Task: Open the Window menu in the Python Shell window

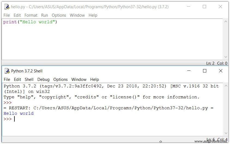Action: coord(79,80)
